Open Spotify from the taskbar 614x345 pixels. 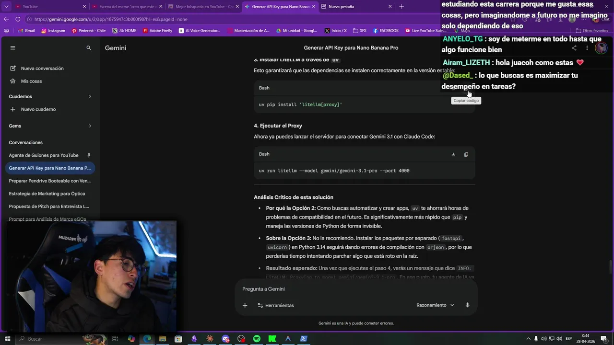click(257, 339)
